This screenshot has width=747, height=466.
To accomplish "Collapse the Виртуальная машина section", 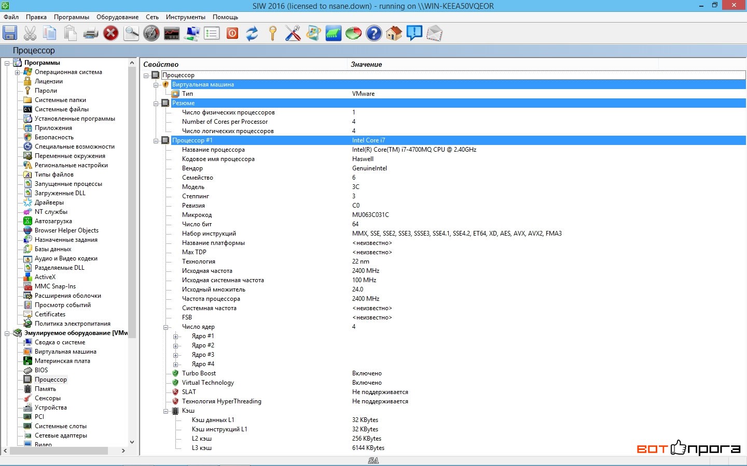I will point(156,85).
